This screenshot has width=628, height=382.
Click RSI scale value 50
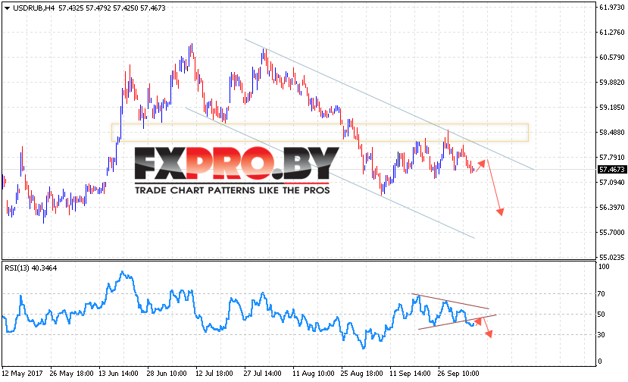pos(601,315)
